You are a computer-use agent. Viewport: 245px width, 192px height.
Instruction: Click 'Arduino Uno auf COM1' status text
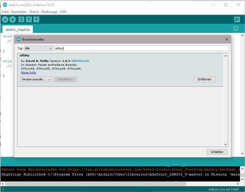tap(224, 189)
